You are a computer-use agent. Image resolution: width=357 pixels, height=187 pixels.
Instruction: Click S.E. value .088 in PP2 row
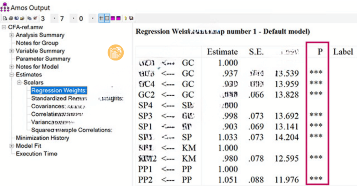click(x=256, y=180)
